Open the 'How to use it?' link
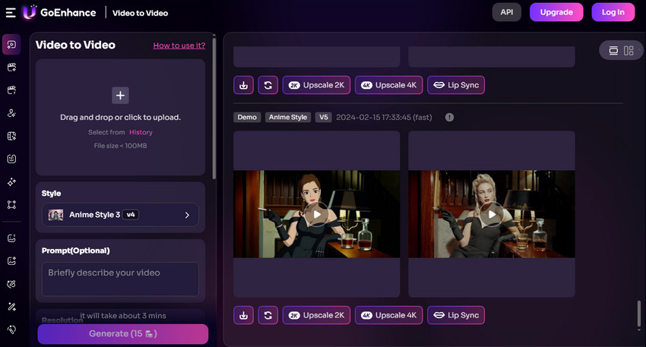646x347 pixels. tap(179, 46)
